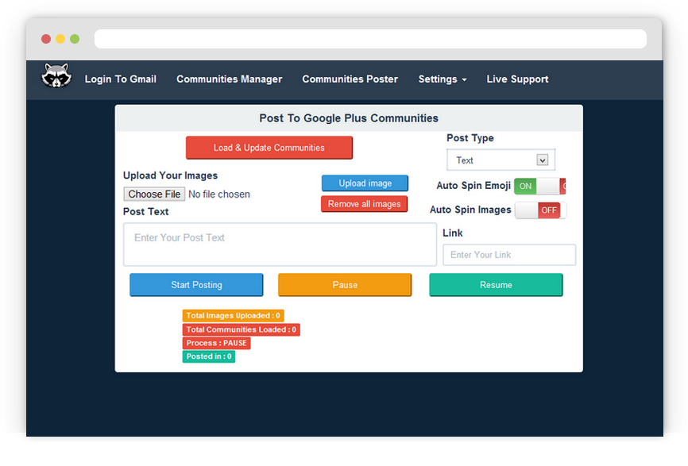
Task: Click the blue Upload image button
Action: pyautogui.click(x=365, y=183)
